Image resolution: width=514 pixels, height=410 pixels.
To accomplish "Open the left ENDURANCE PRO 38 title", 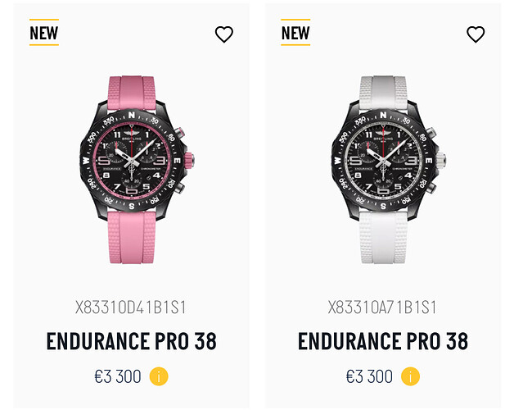I will point(132,341).
